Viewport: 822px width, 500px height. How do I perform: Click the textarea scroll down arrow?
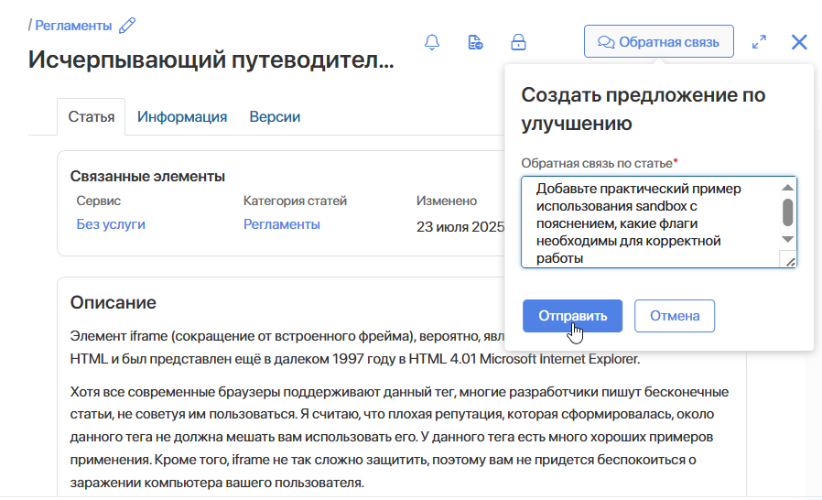pos(787,239)
